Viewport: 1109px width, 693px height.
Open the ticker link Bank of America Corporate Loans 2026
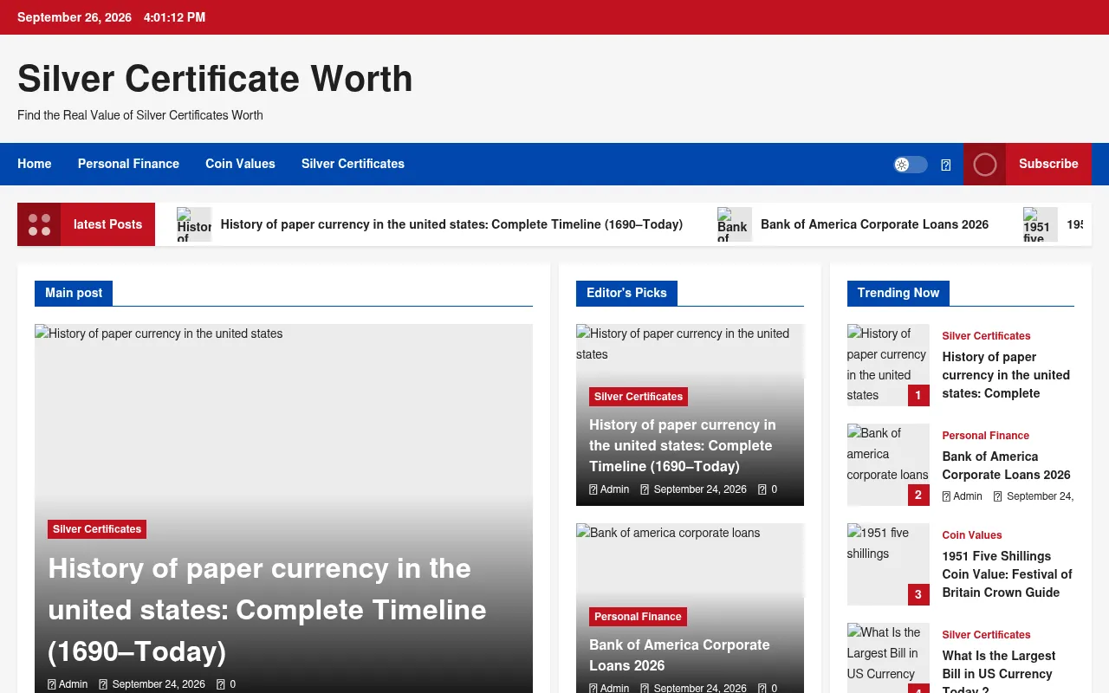click(874, 224)
